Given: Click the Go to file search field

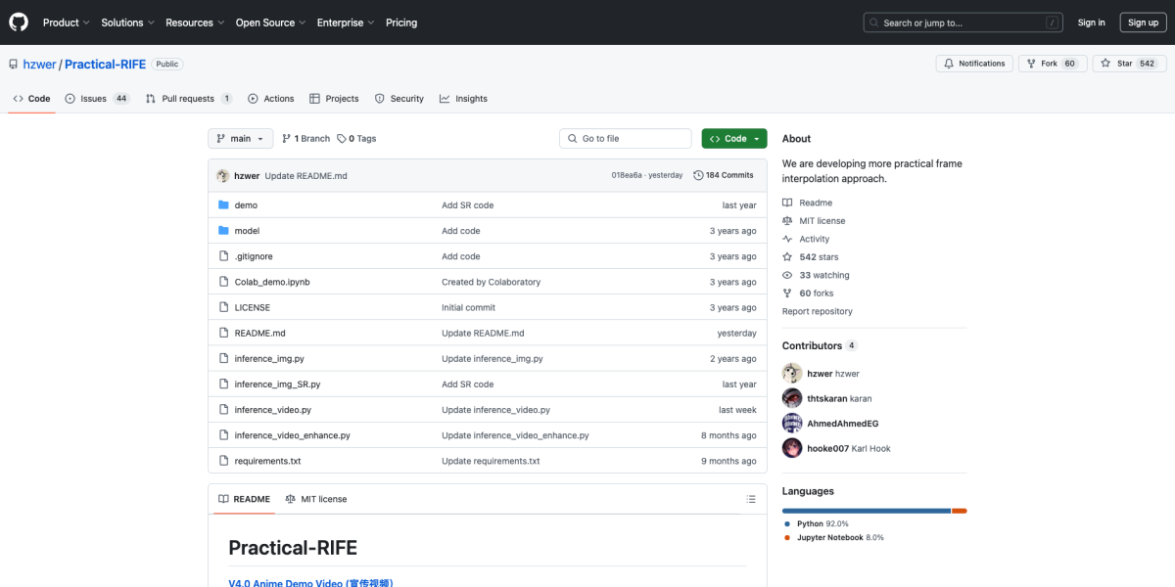Looking at the screenshot, I should pyautogui.click(x=627, y=139).
